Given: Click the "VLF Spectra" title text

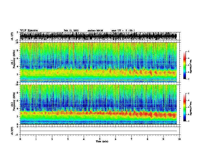Looking at the screenshot, I should [x=29, y=31].
